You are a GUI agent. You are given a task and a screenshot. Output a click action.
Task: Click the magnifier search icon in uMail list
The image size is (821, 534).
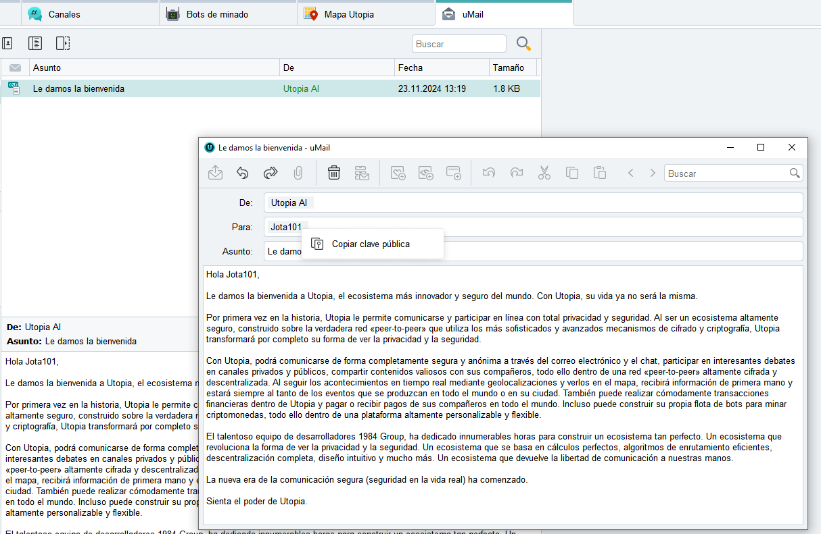point(523,43)
